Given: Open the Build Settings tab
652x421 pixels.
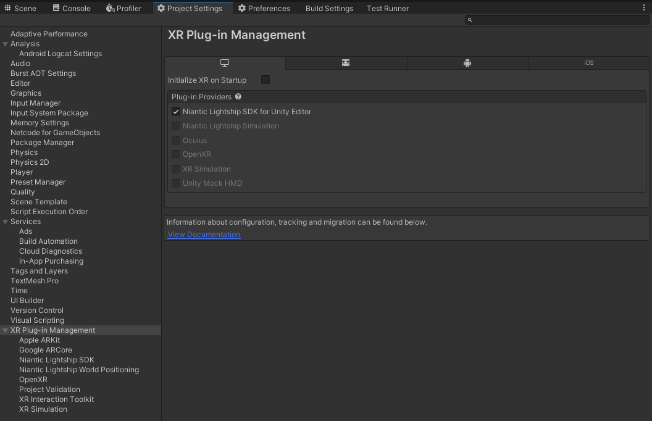Looking at the screenshot, I should point(329,8).
